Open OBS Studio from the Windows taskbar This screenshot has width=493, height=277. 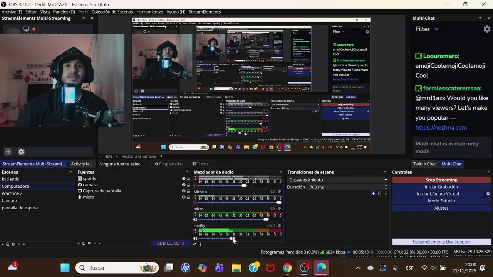(x=304, y=268)
